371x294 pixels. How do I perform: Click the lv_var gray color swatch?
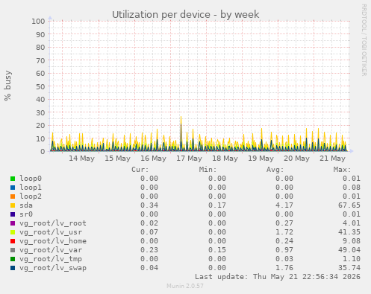(x=13, y=250)
